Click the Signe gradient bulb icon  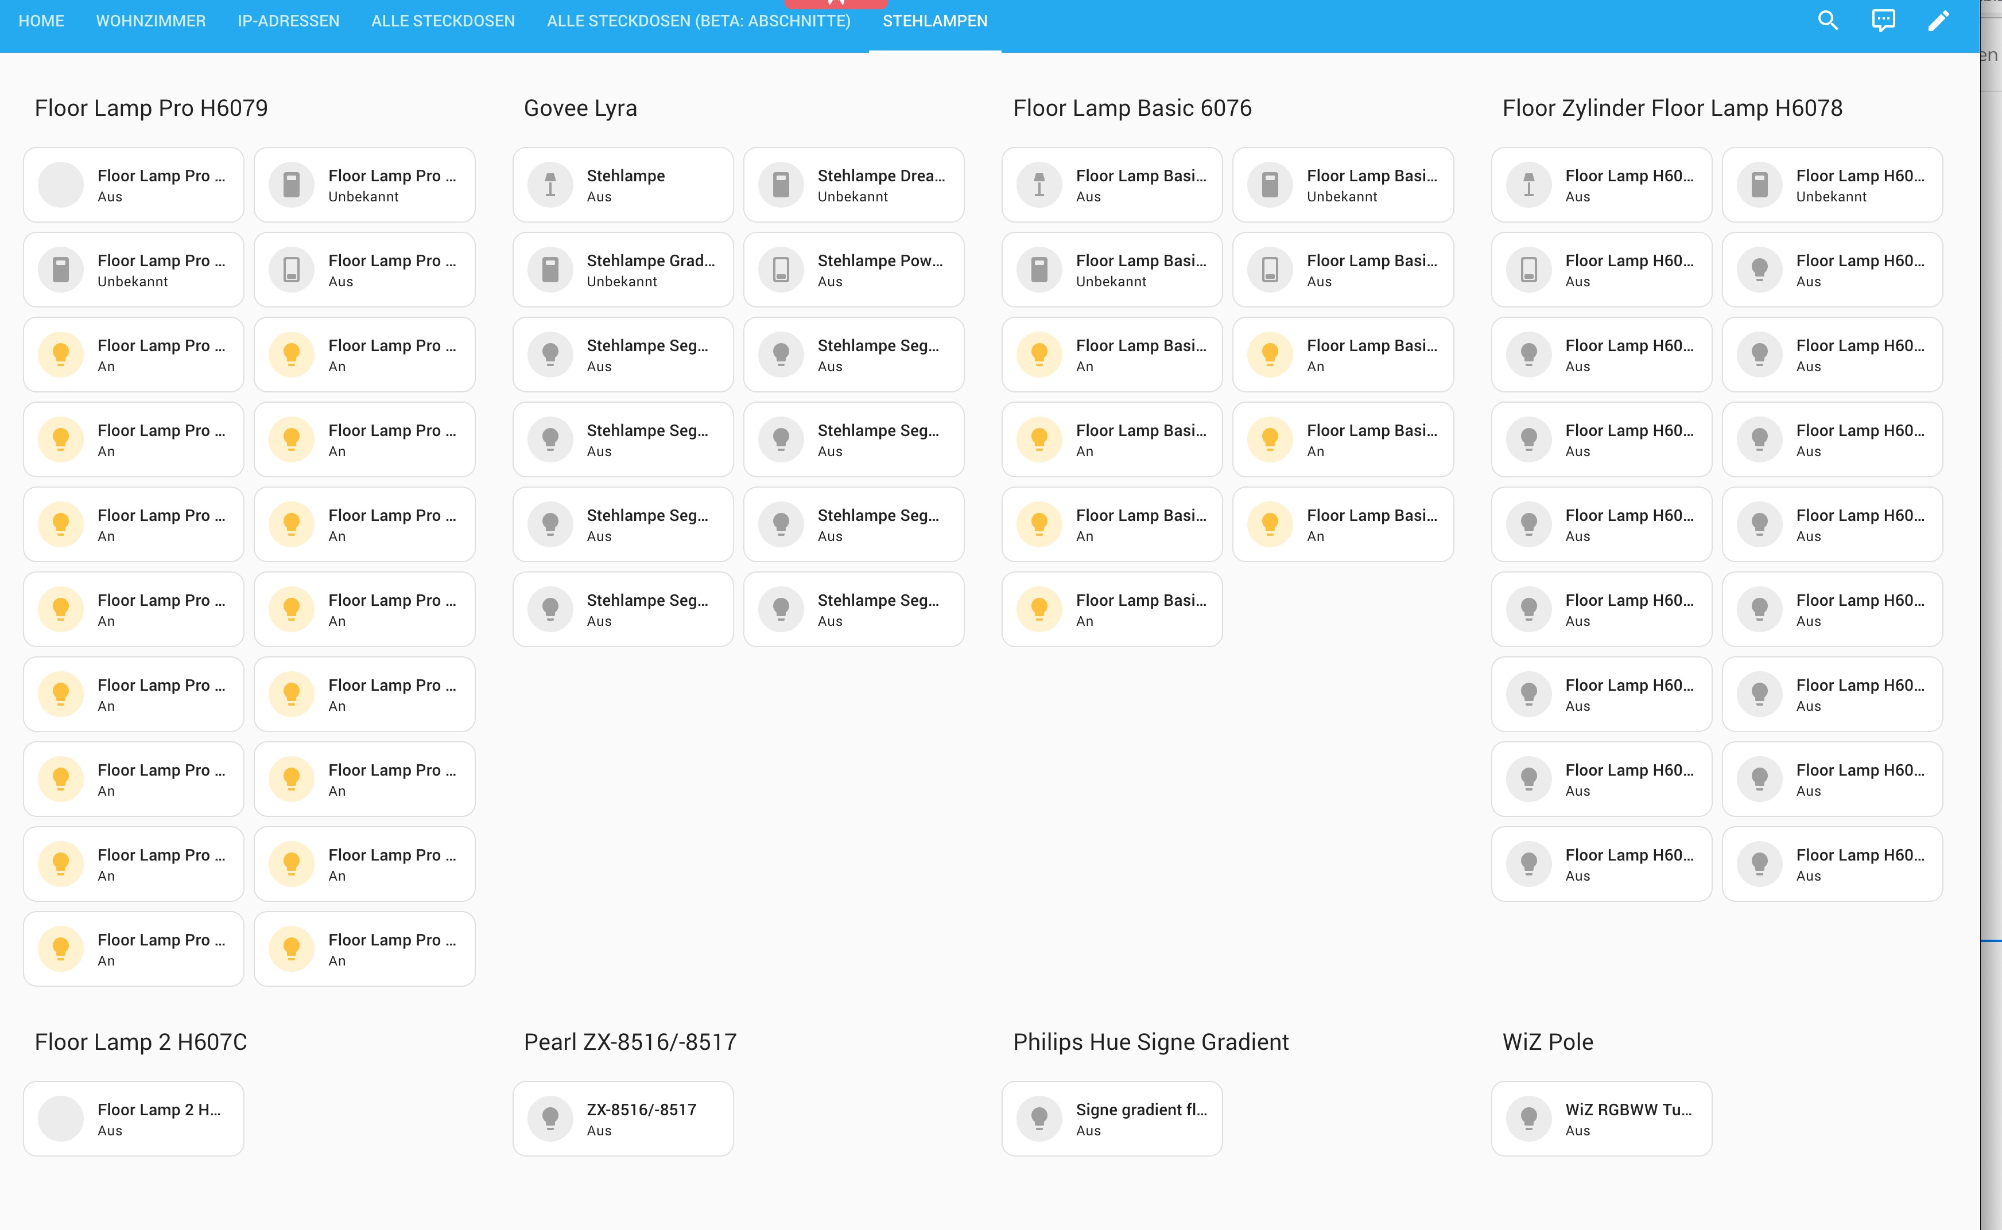click(x=1039, y=1118)
